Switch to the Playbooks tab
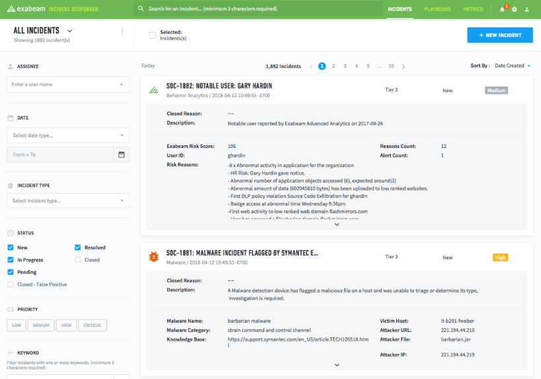The width and height of the screenshot is (541, 379). point(437,9)
